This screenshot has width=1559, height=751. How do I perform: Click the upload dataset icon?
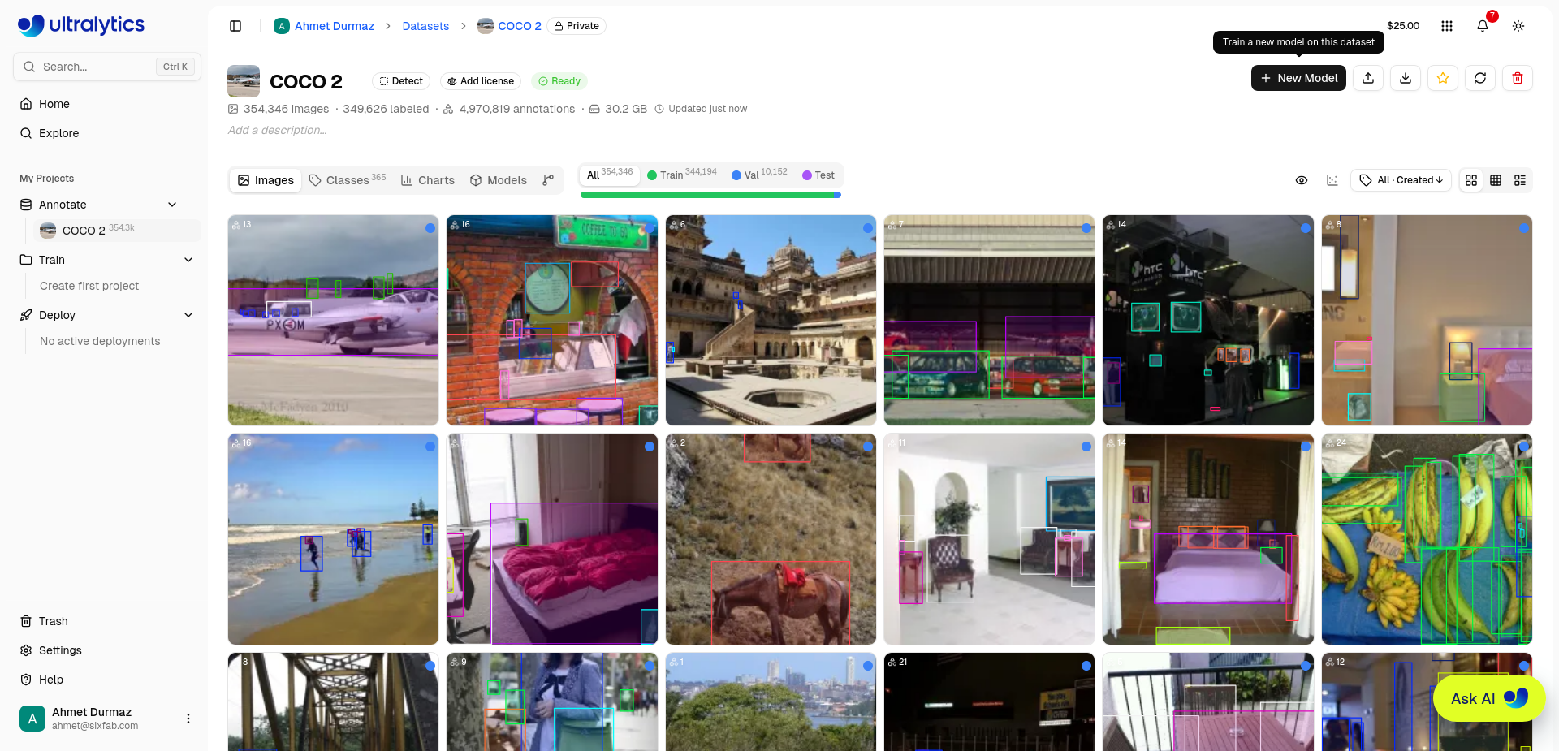click(x=1368, y=78)
